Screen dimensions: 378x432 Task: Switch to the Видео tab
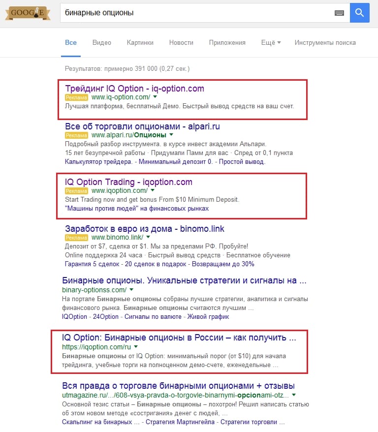click(x=102, y=43)
